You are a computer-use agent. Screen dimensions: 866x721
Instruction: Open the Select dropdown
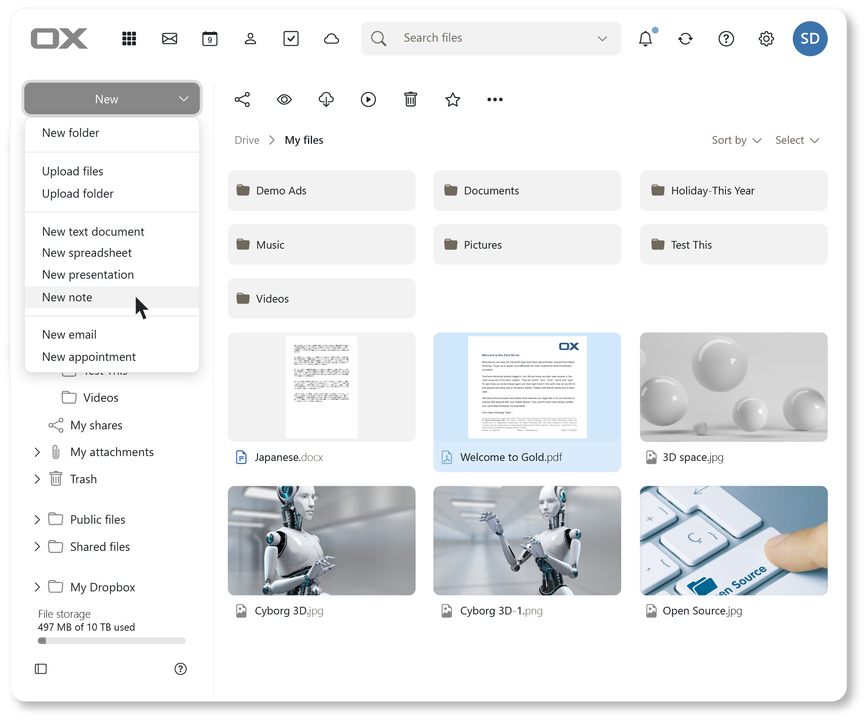tap(797, 140)
